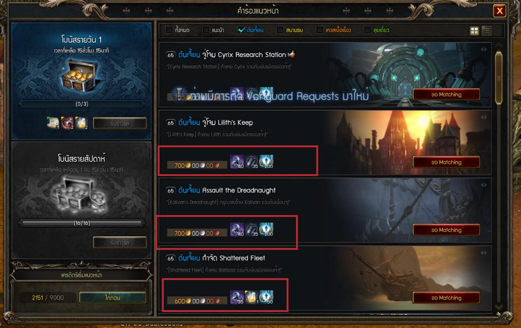Enable the สนามรบ filter checkbox
This screenshot has width=521, height=328.
pyautogui.click(x=280, y=30)
